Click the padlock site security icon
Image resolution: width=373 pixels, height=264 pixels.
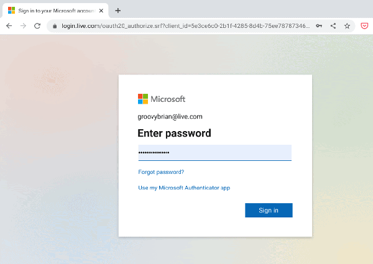[55, 26]
